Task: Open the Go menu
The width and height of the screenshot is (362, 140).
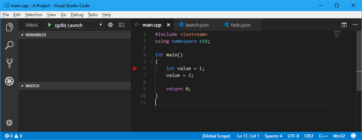Action: 63,15
